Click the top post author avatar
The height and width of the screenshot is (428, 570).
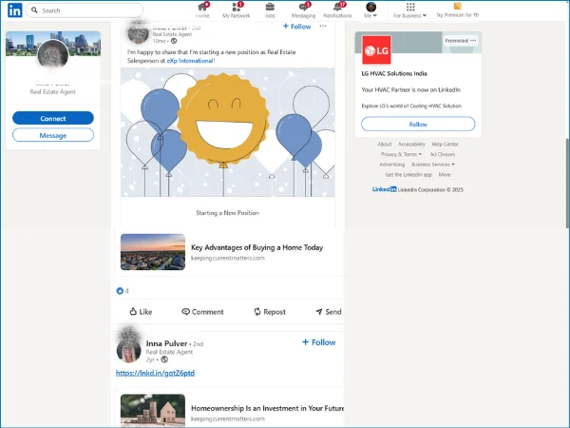pos(138,32)
